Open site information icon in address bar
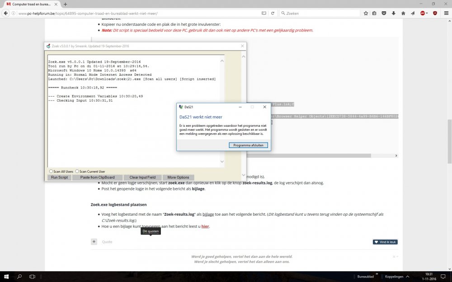The width and height of the screenshot is (452, 282). pyautogui.click(x=14, y=13)
